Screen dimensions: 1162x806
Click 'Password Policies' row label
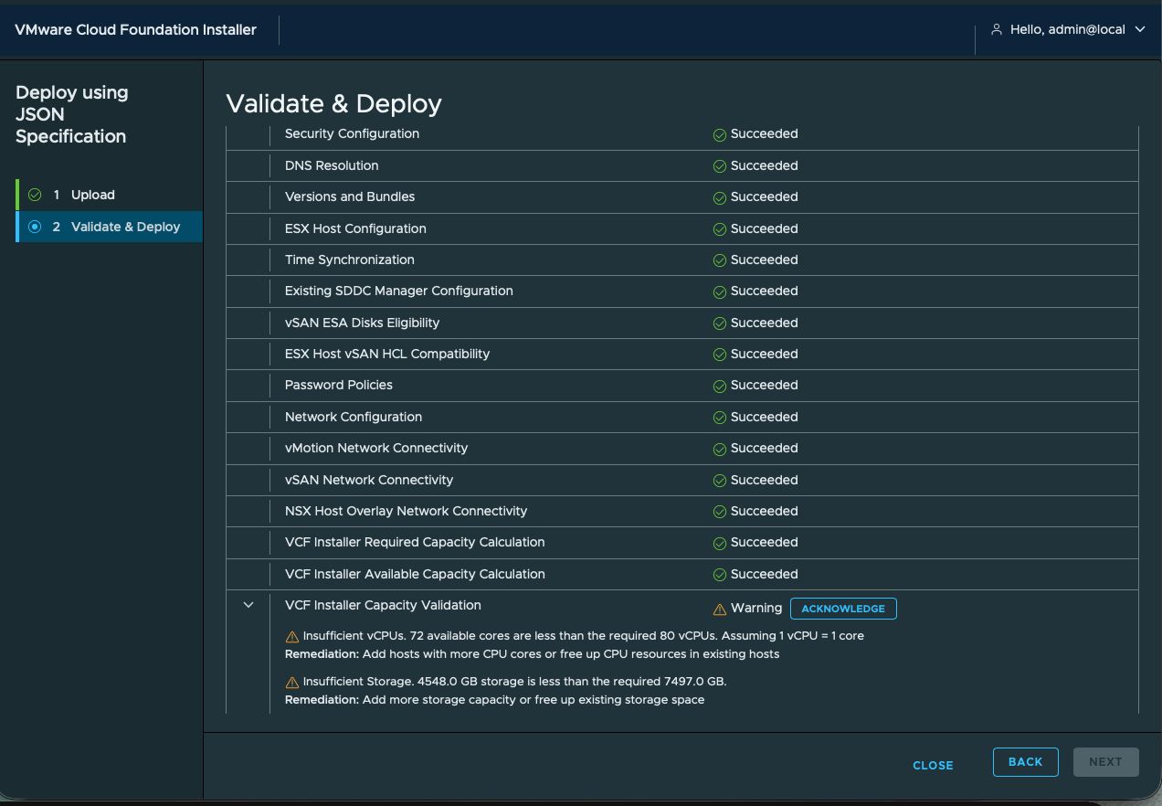pos(339,385)
